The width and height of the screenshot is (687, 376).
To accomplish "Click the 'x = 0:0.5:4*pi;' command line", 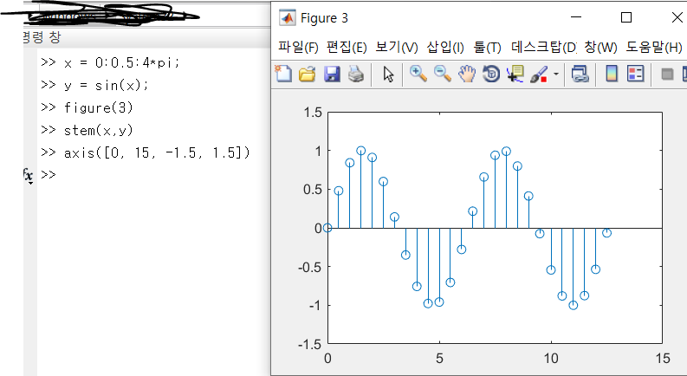I will click(x=121, y=63).
